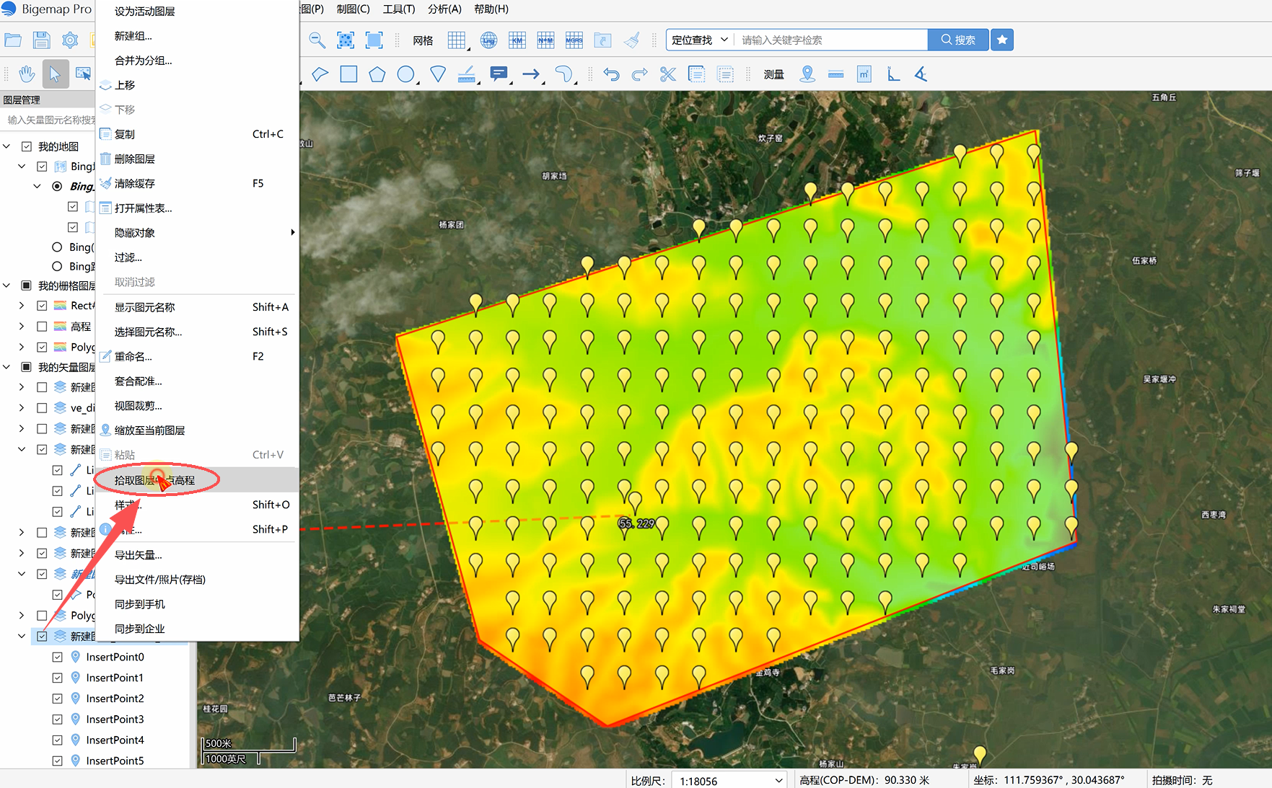Save the project with the floppy-disk icon
The height and width of the screenshot is (788, 1272).
point(41,40)
